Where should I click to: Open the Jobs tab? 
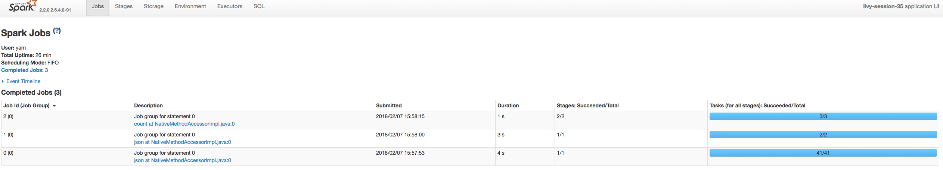(98, 6)
